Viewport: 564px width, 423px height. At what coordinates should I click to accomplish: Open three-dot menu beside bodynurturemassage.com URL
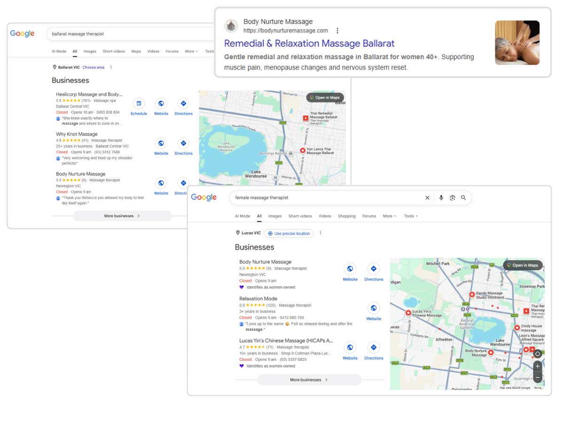[x=337, y=31]
